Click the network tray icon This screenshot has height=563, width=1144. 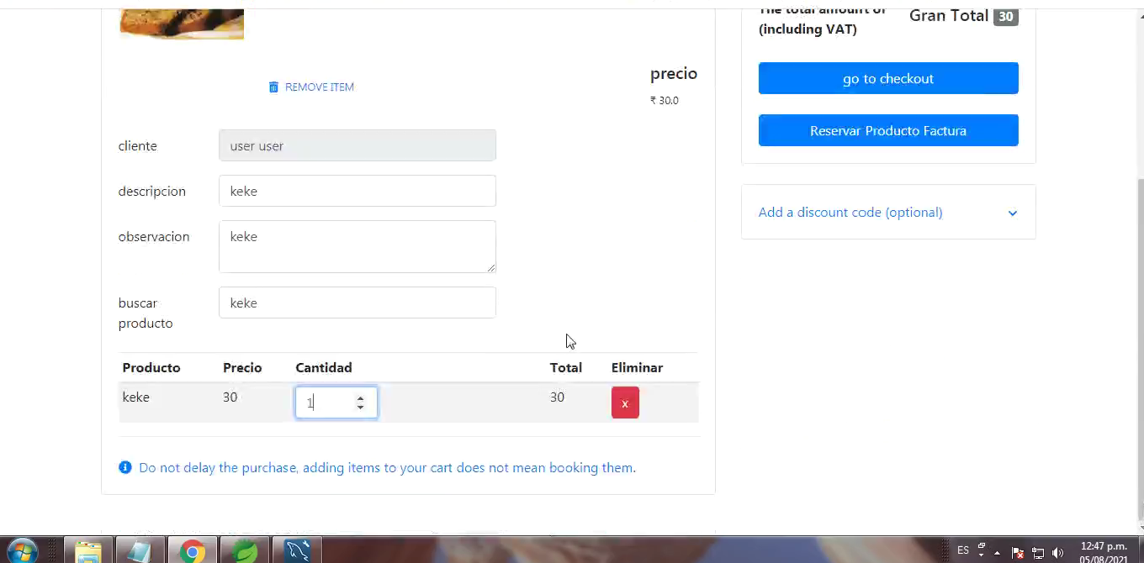pyautogui.click(x=1038, y=553)
